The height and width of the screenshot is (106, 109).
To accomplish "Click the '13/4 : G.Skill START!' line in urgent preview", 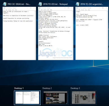I will (82, 25).
